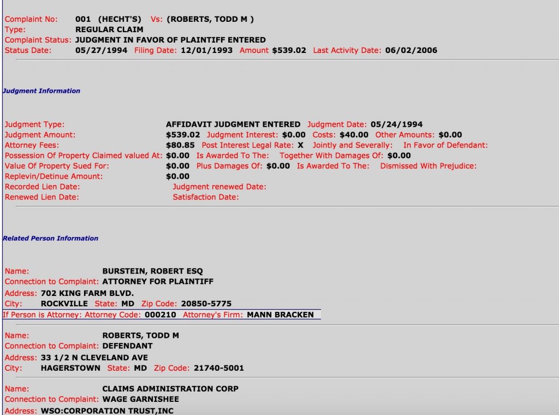Click "ROBERTS, TODD M" in Related Person section

(x=141, y=336)
